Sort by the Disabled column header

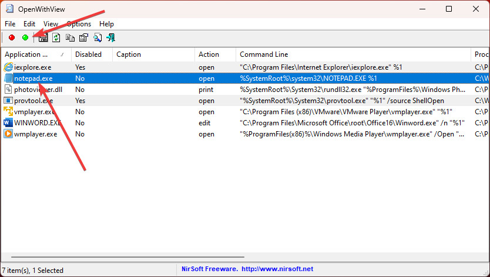coord(92,54)
